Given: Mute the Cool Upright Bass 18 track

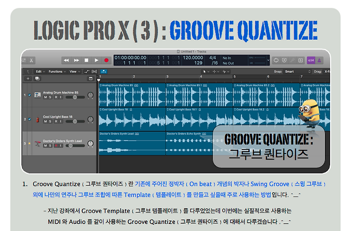Looking at the screenshot, I should click(x=46, y=121).
